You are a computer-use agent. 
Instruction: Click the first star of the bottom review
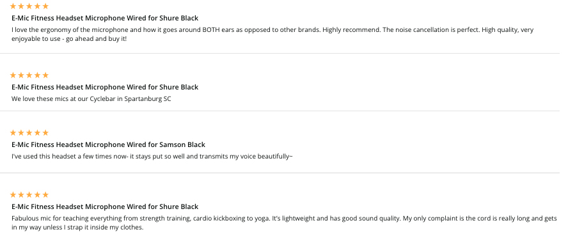point(13,194)
